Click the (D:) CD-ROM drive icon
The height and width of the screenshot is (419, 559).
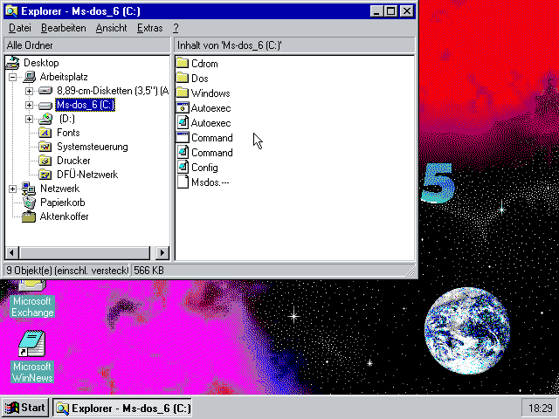(x=45, y=119)
